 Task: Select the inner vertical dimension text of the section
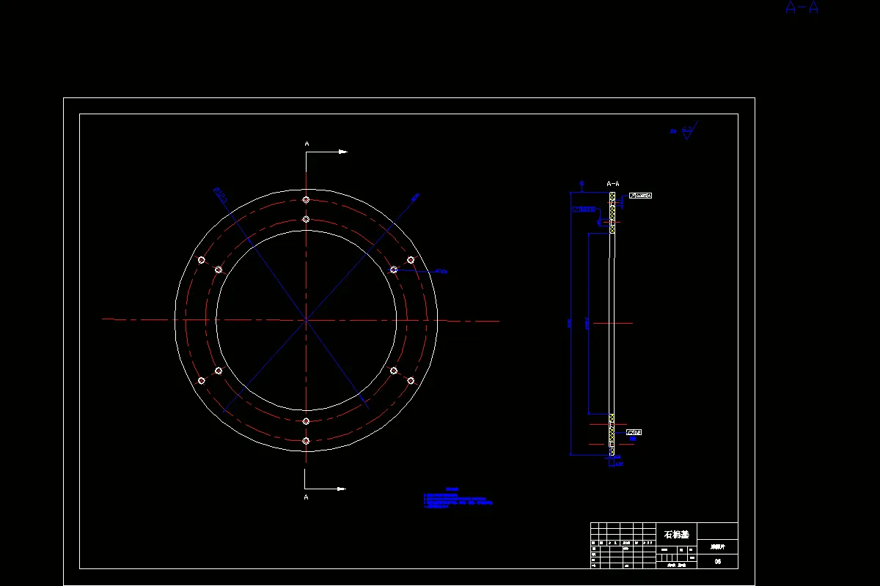click(x=587, y=322)
